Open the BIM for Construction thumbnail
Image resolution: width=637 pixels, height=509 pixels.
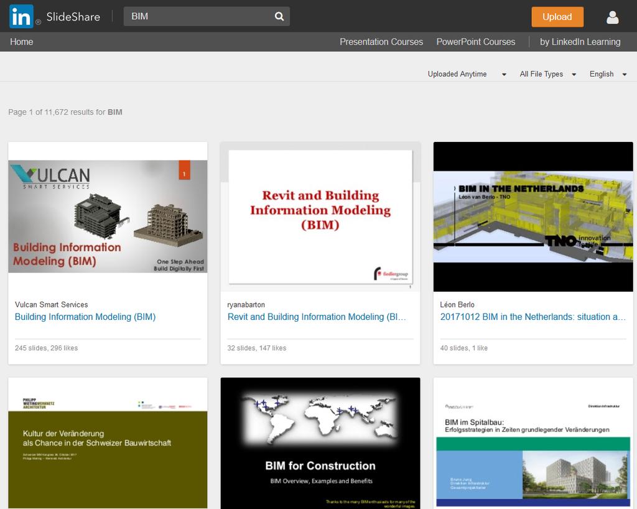click(320, 443)
